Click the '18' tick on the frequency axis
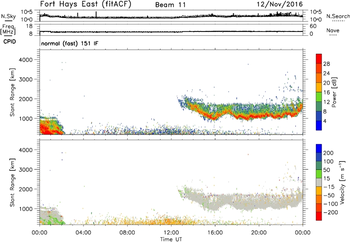The image size is (350, 242). click(29, 26)
